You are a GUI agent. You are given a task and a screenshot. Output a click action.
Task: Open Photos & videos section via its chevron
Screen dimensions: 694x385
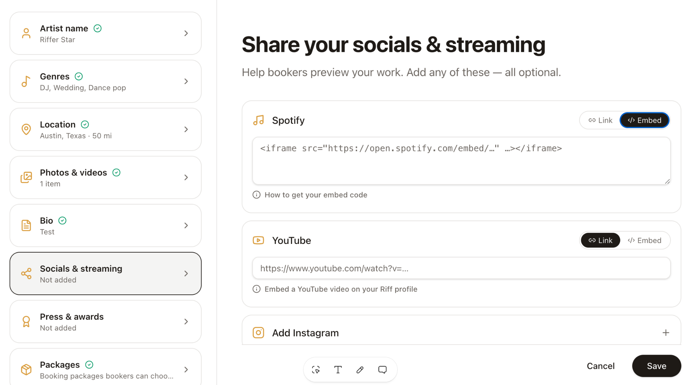coord(186,177)
